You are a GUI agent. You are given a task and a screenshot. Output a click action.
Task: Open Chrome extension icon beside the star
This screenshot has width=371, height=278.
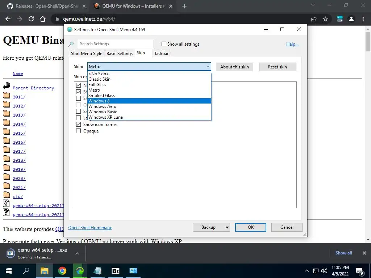pyautogui.click(x=340, y=19)
